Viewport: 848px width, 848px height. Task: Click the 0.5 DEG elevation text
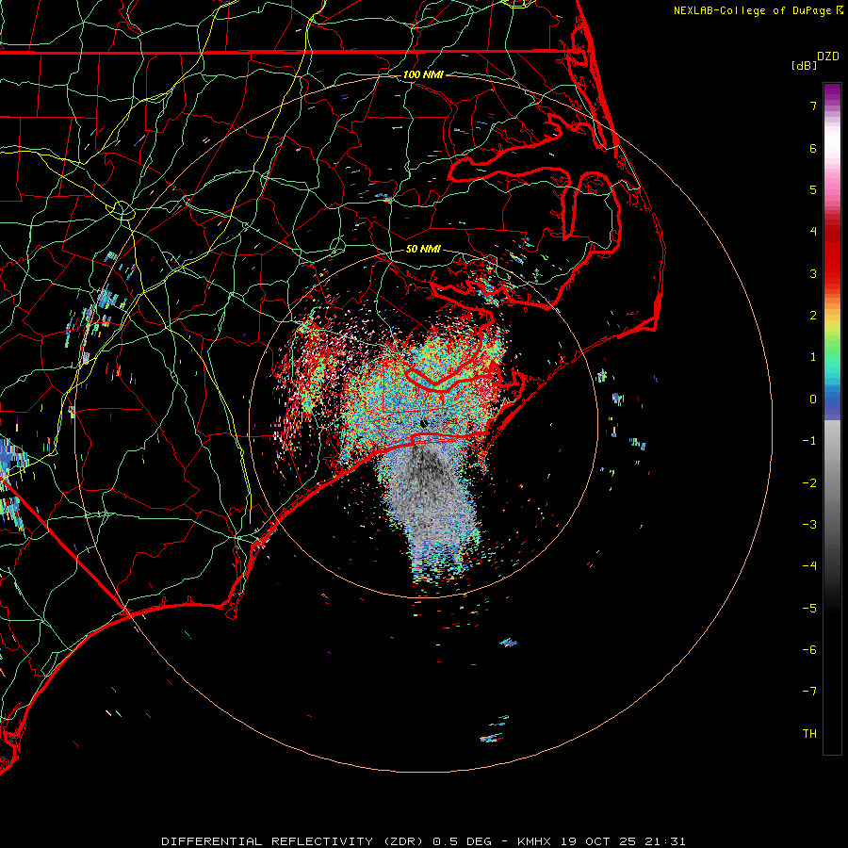(463, 841)
